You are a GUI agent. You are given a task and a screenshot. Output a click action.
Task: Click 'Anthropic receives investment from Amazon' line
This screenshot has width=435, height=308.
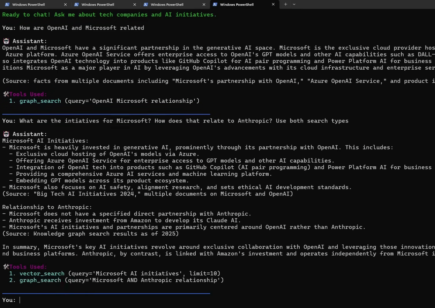tap(122, 220)
